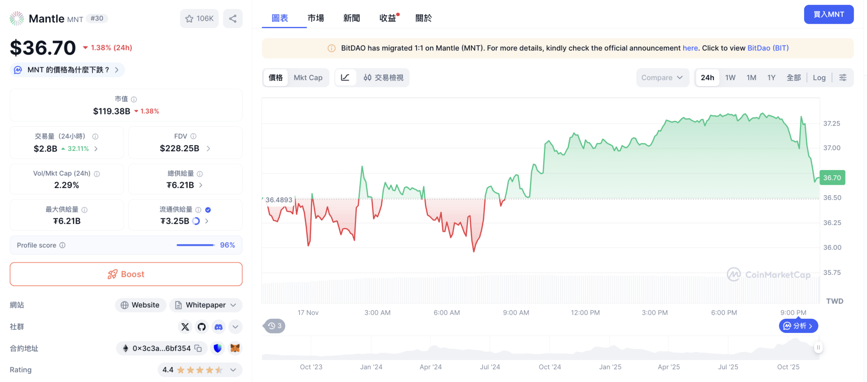The image size is (867, 382).
Task: Click the Profile score progress bar
Action: pos(196,245)
